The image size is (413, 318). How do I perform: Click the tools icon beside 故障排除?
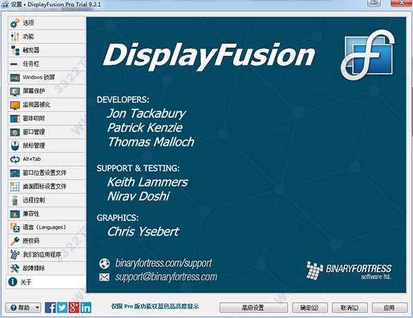[14, 268]
